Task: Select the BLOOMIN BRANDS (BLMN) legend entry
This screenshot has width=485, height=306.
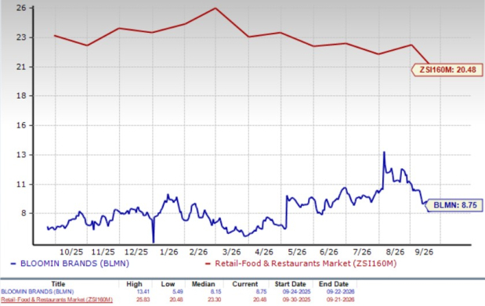Action: point(70,263)
